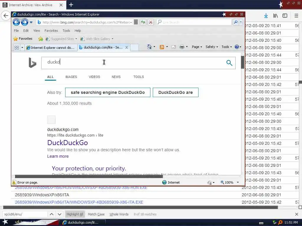Viewport: 302px width, 226px height.
Task: Open the Page dropdown menu
Action: coord(197,47)
